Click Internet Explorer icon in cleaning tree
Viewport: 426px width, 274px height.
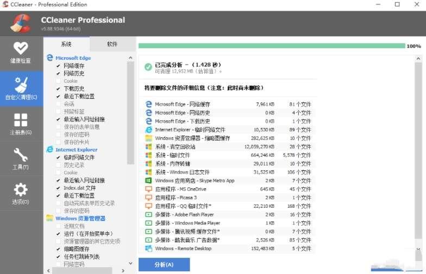[x=50, y=149]
